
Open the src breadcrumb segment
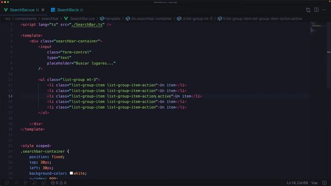pos(8,19)
